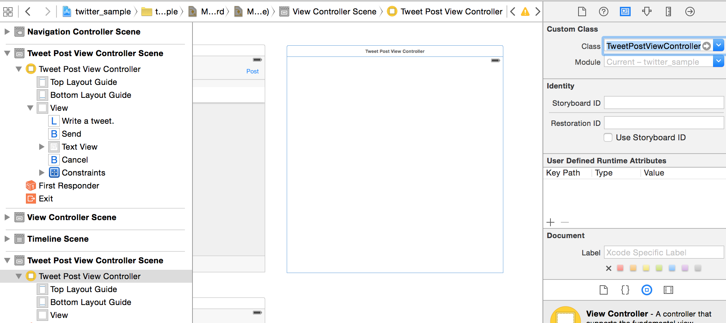Click the Tweet Post View Controller canvas title
The width and height of the screenshot is (726, 323).
(x=395, y=51)
